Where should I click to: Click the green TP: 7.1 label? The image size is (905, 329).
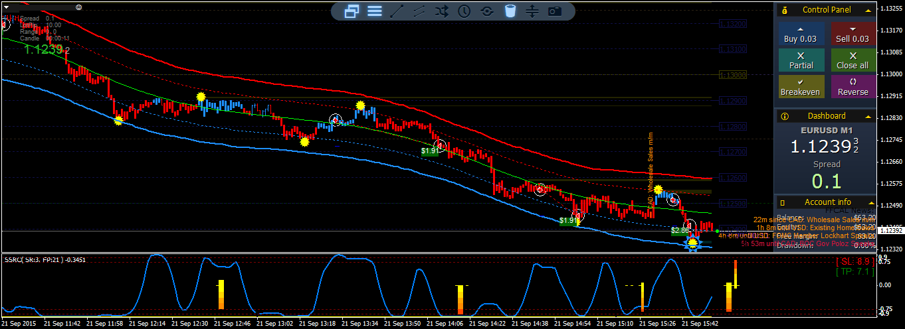coord(855,271)
